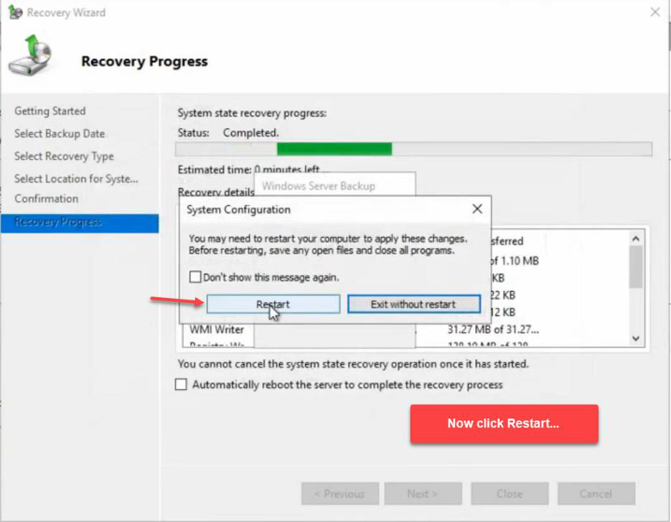Screen dimensions: 671x522
Task: Click the Recovery Progress heading
Action: click(x=144, y=61)
